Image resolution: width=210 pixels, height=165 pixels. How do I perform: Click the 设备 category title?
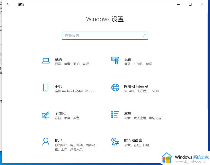(128, 59)
